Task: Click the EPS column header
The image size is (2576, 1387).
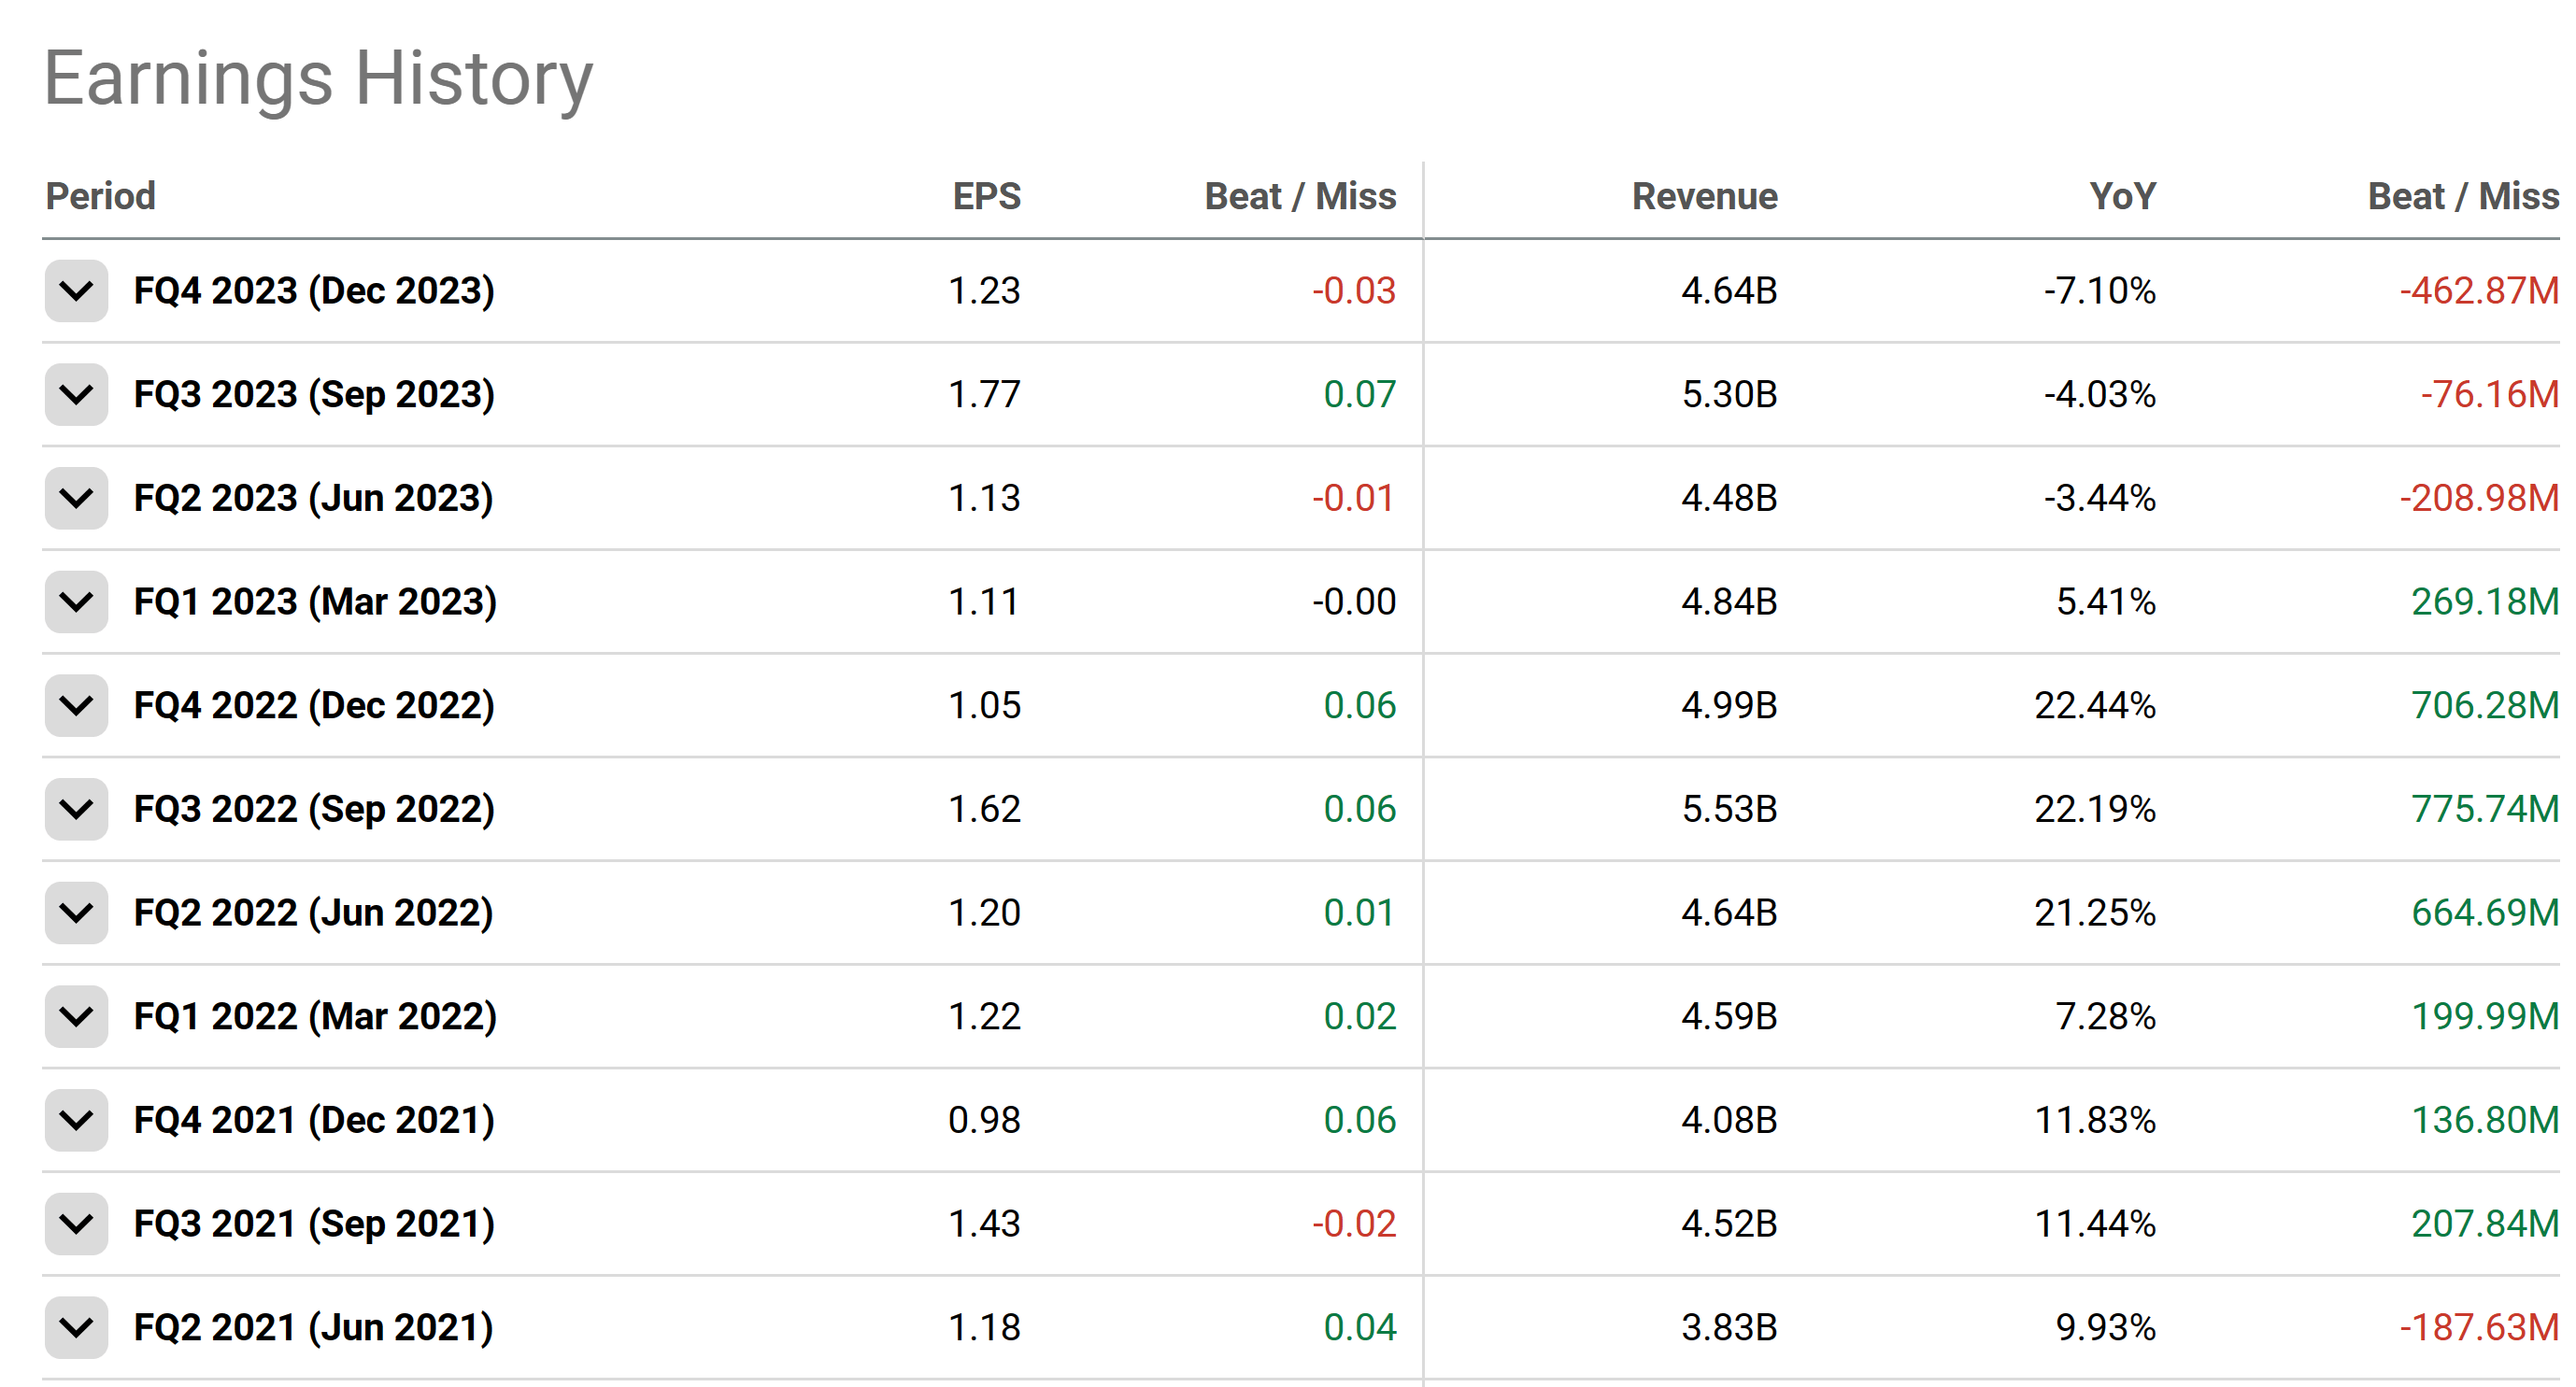Action: coord(986,196)
